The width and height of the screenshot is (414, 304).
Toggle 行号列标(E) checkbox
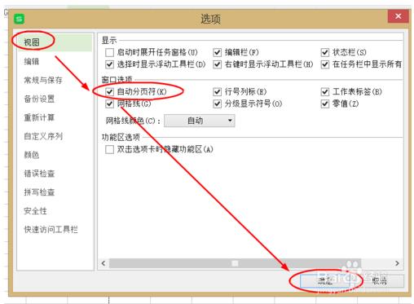point(217,91)
